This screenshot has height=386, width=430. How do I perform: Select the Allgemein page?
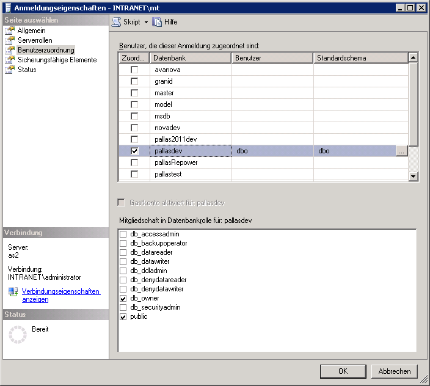tap(32, 31)
